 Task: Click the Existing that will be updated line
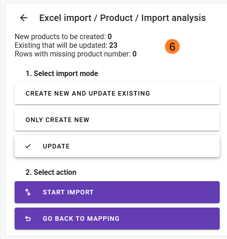[66, 45]
